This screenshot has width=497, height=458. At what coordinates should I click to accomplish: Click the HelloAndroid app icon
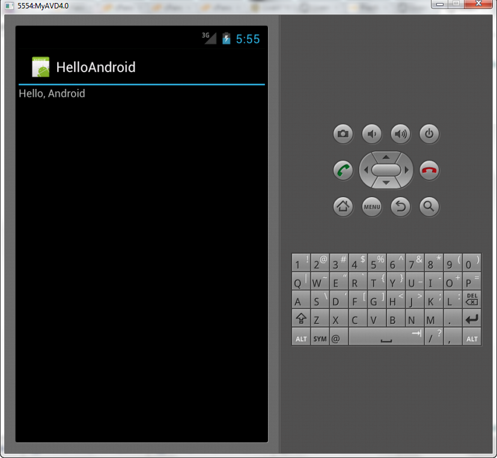[41, 67]
